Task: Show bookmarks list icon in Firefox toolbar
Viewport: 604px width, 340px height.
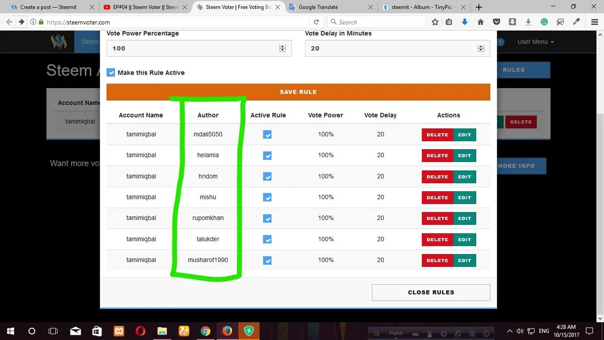Action: (x=449, y=22)
